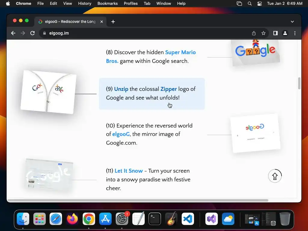Open App Store from the Dock
Viewport: 308px width, 231px height.
point(105,219)
